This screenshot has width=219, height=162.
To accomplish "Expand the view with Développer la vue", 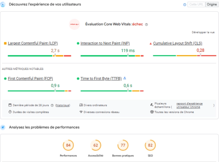I will [203, 32].
